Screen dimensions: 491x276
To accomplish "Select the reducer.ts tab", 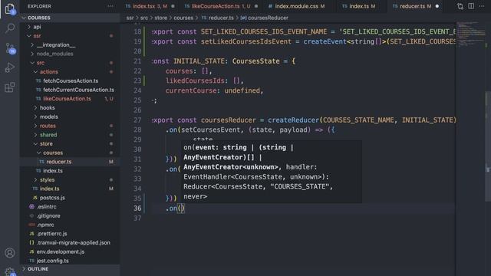I will pyautogui.click(x=415, y=6).
